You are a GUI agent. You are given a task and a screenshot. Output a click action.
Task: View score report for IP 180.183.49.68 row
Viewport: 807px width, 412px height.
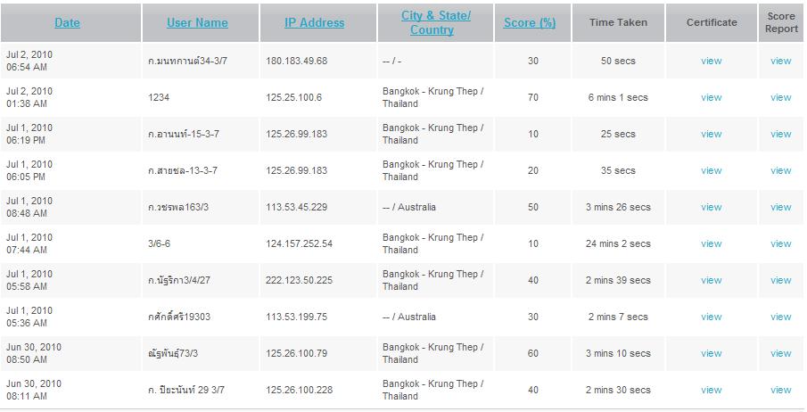coord(780,61)
